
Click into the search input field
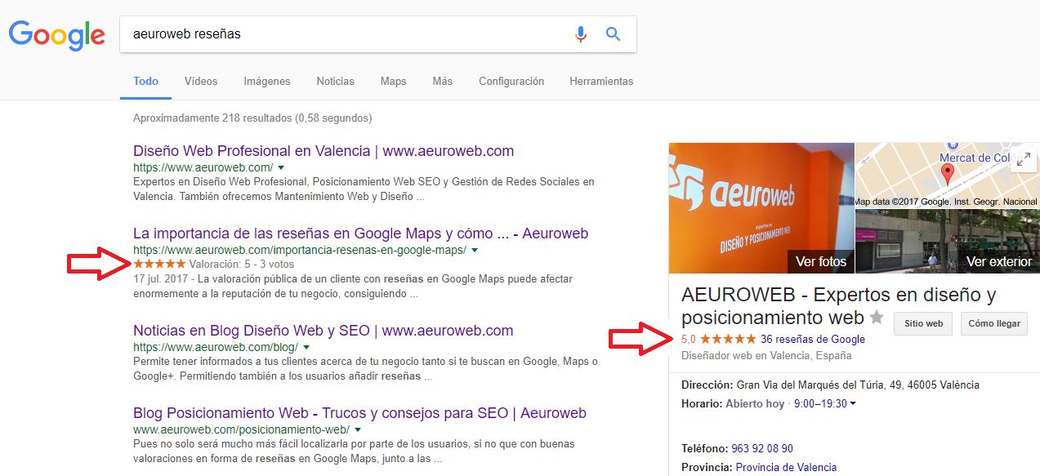click(343, 34)
